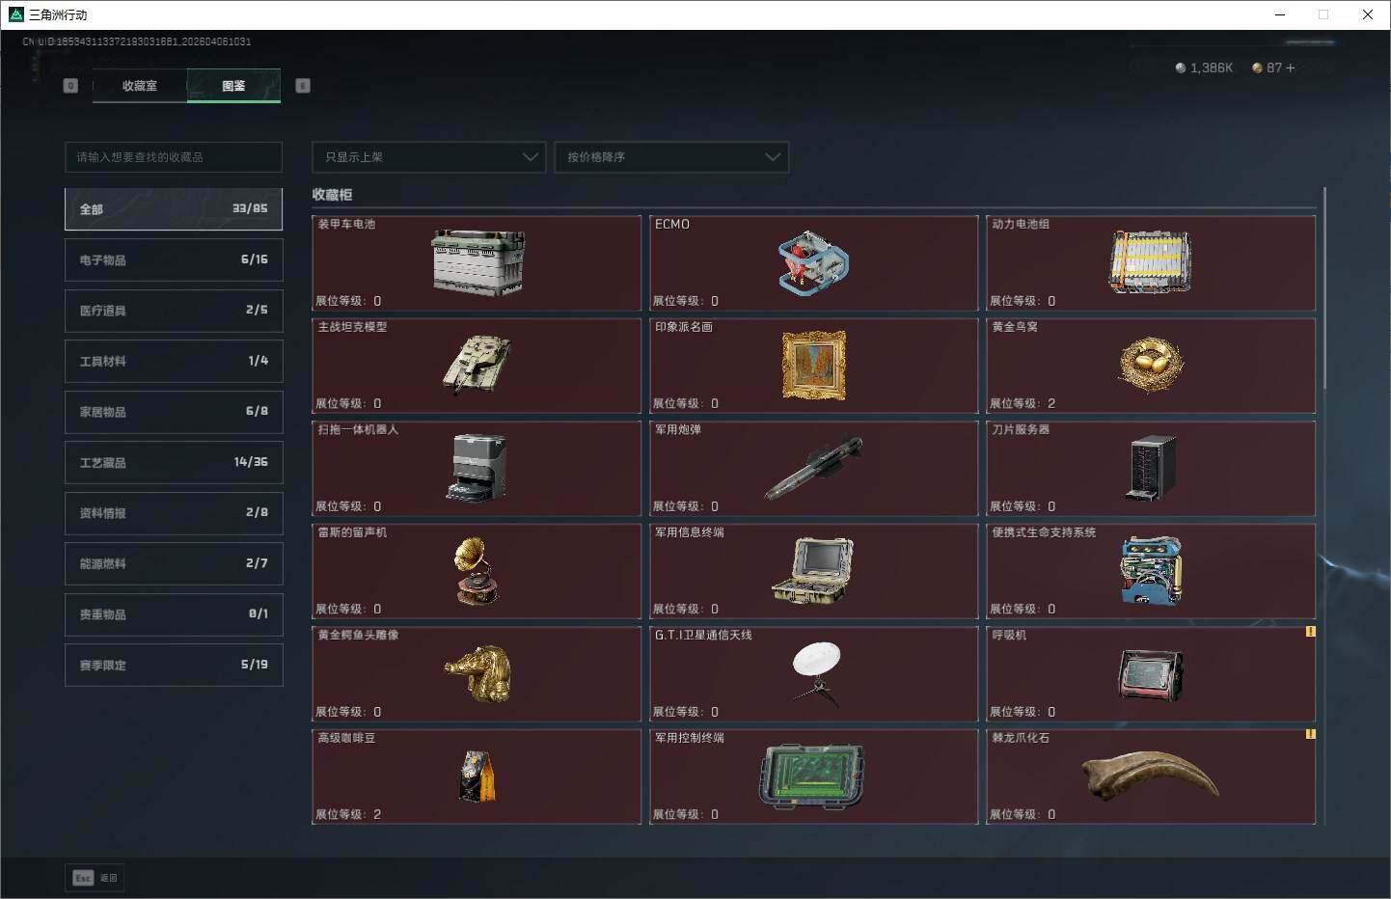Open the 只显示上架 filter dropdown

[x=429, y=157]
